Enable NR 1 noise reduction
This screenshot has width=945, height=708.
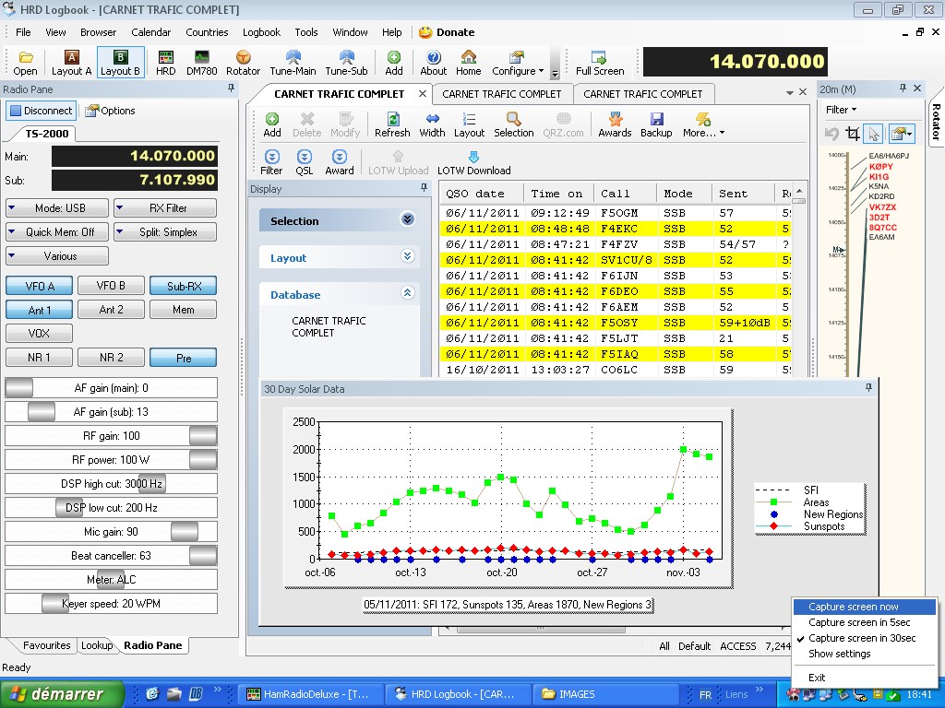pos(39,358)
